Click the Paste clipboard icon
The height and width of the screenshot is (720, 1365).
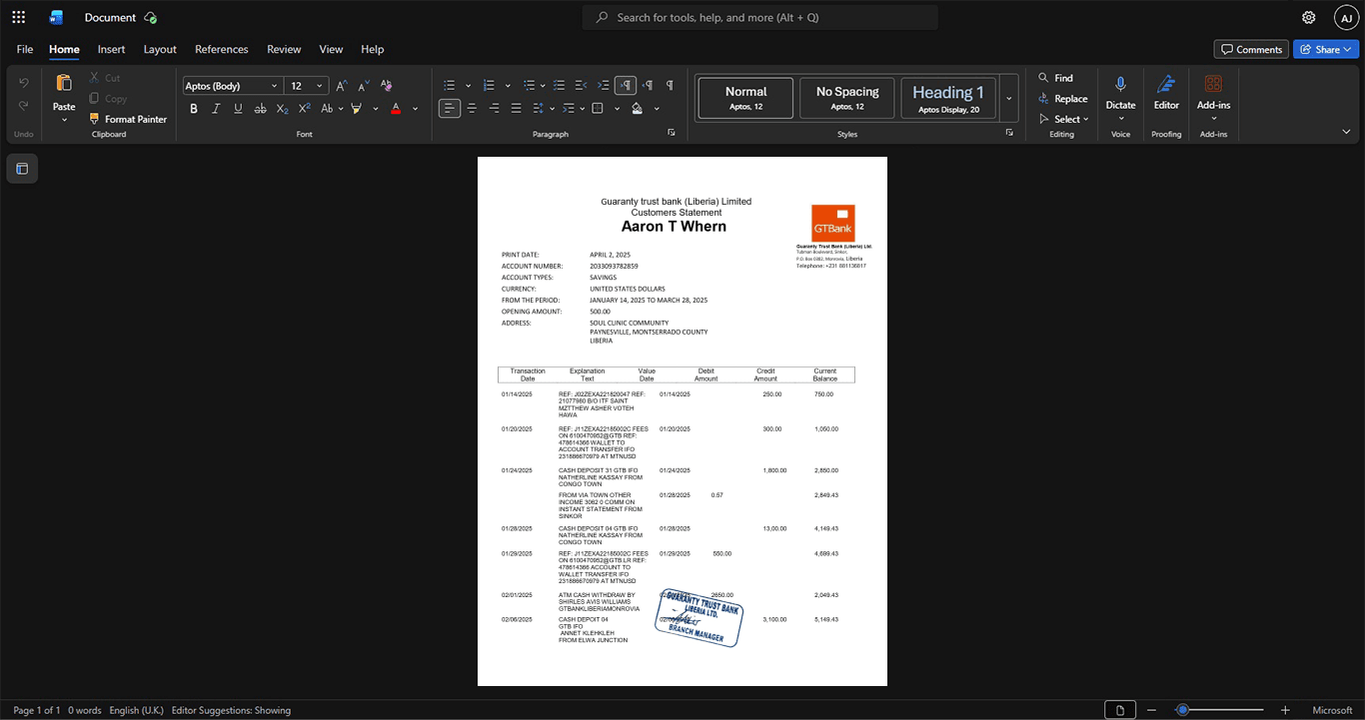click(64, 84)
